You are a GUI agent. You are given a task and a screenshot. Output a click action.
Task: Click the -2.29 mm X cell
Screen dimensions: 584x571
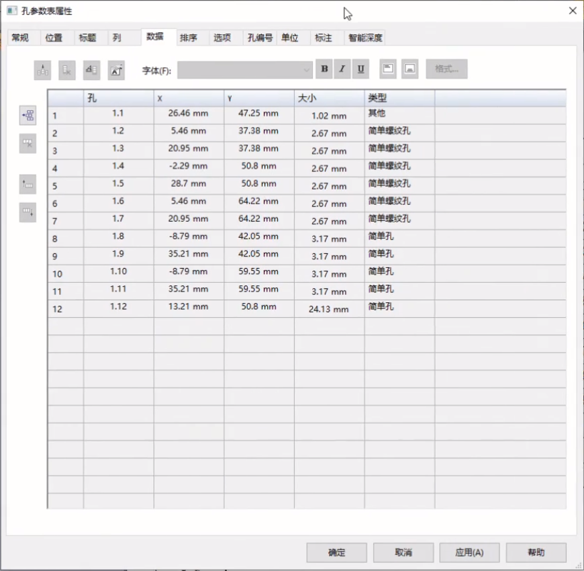189,168
